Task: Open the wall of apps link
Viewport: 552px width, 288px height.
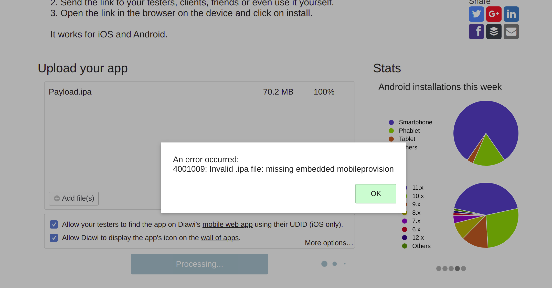Action: [x=219, y=238]
